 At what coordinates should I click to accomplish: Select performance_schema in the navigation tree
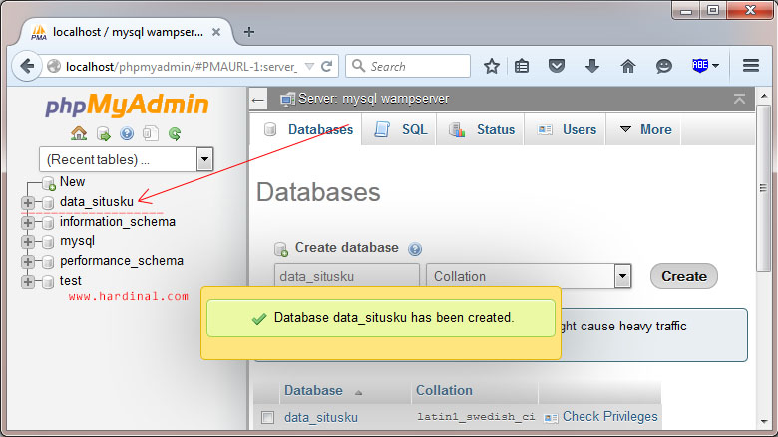[x=122, y=261]
